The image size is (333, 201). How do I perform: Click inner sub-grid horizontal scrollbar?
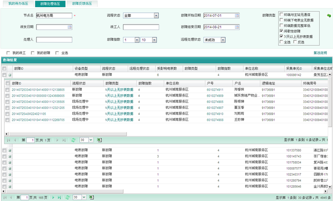tap(68, 134)
